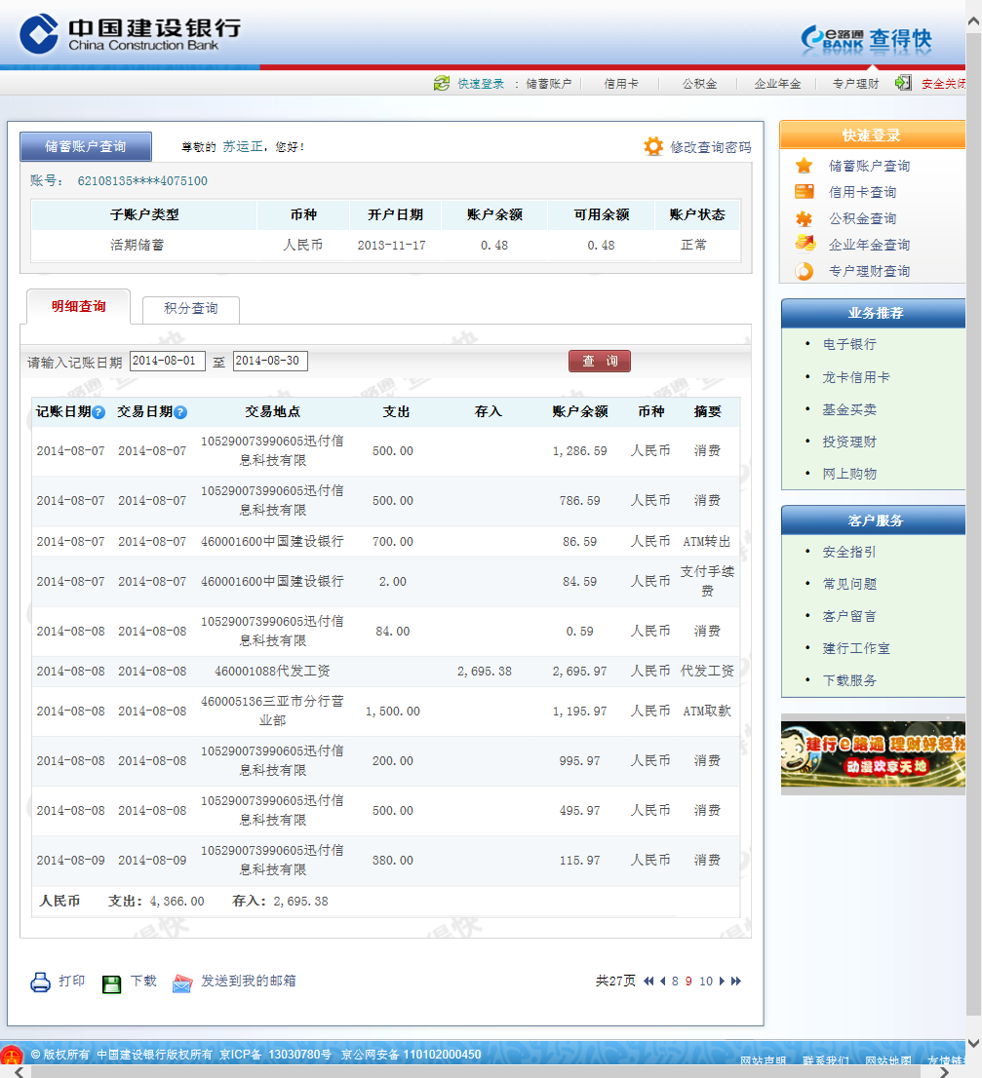Screen dimensions: 982x1078
Task: Click the 1,500.00 withdrawal amount
Action: pyautogui.click(x=393, y=712)
